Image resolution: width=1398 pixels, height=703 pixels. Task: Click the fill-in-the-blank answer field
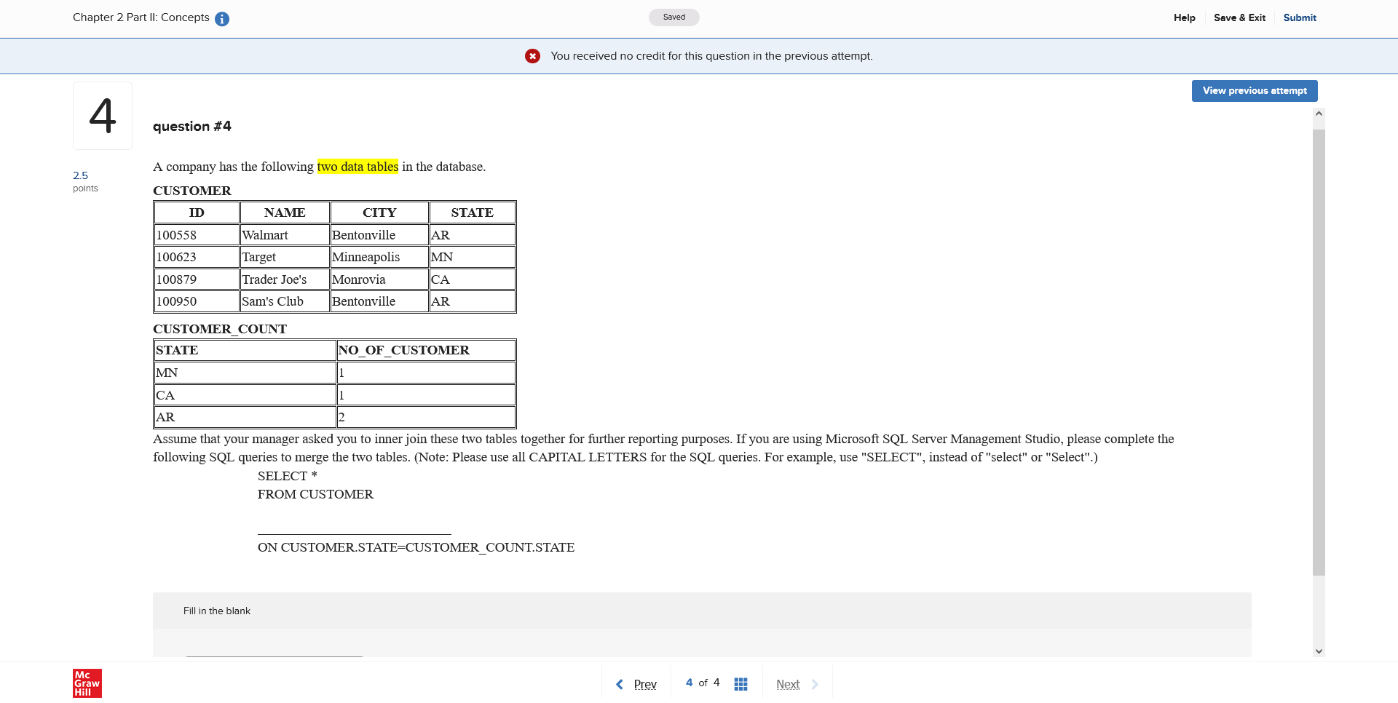273,651
